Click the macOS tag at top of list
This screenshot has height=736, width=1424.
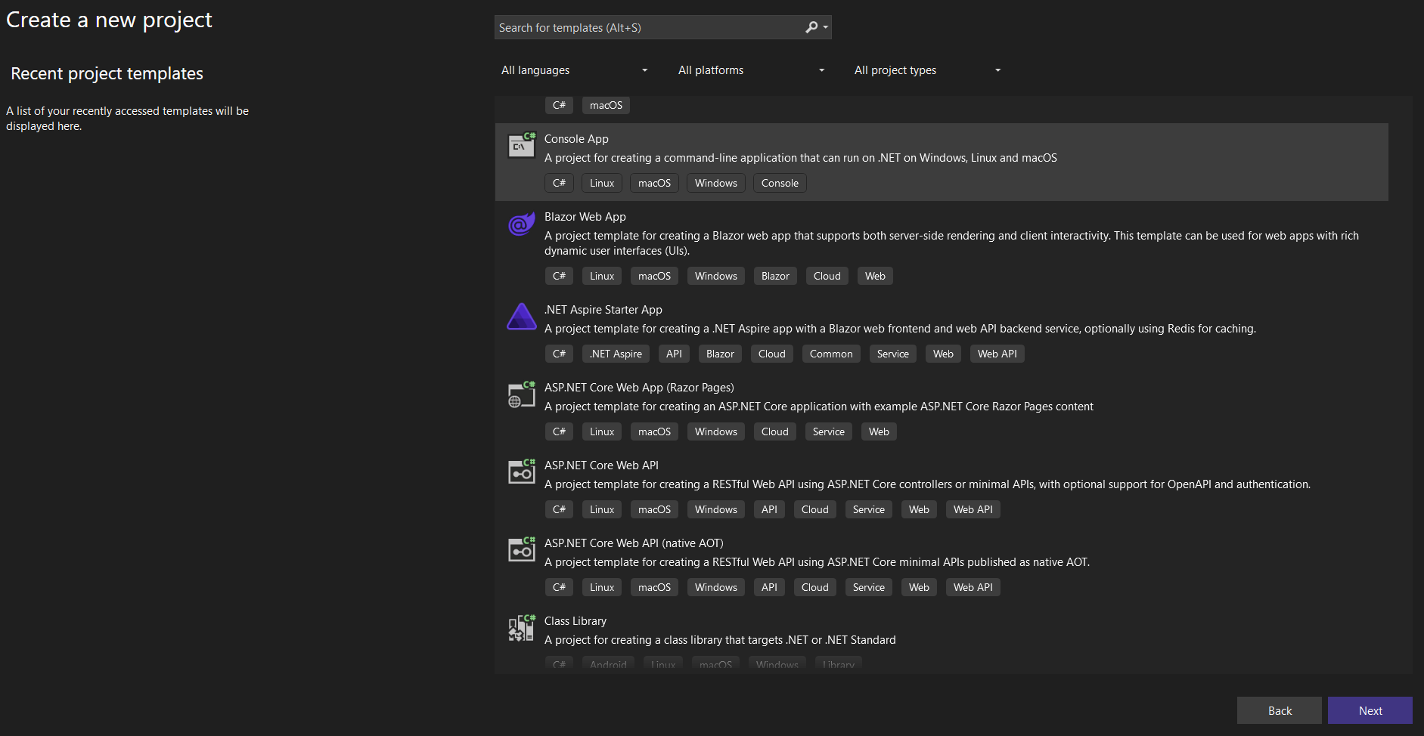(x=606, y=105)
